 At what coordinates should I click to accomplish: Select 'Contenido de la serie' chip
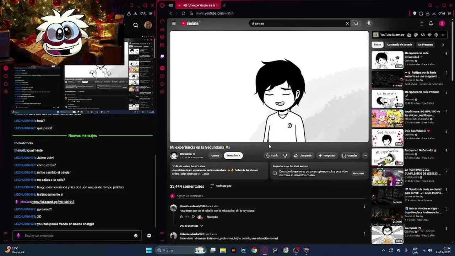(400, 45)
